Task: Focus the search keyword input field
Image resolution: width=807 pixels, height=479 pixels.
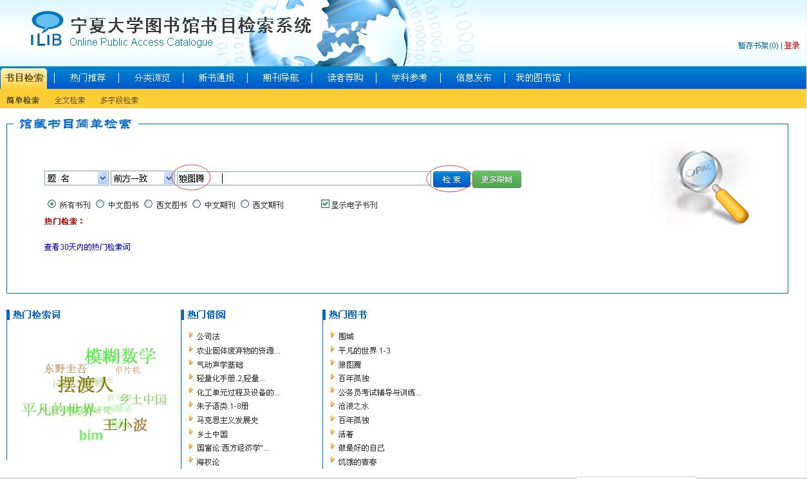Action: click(x=304, y=178)
